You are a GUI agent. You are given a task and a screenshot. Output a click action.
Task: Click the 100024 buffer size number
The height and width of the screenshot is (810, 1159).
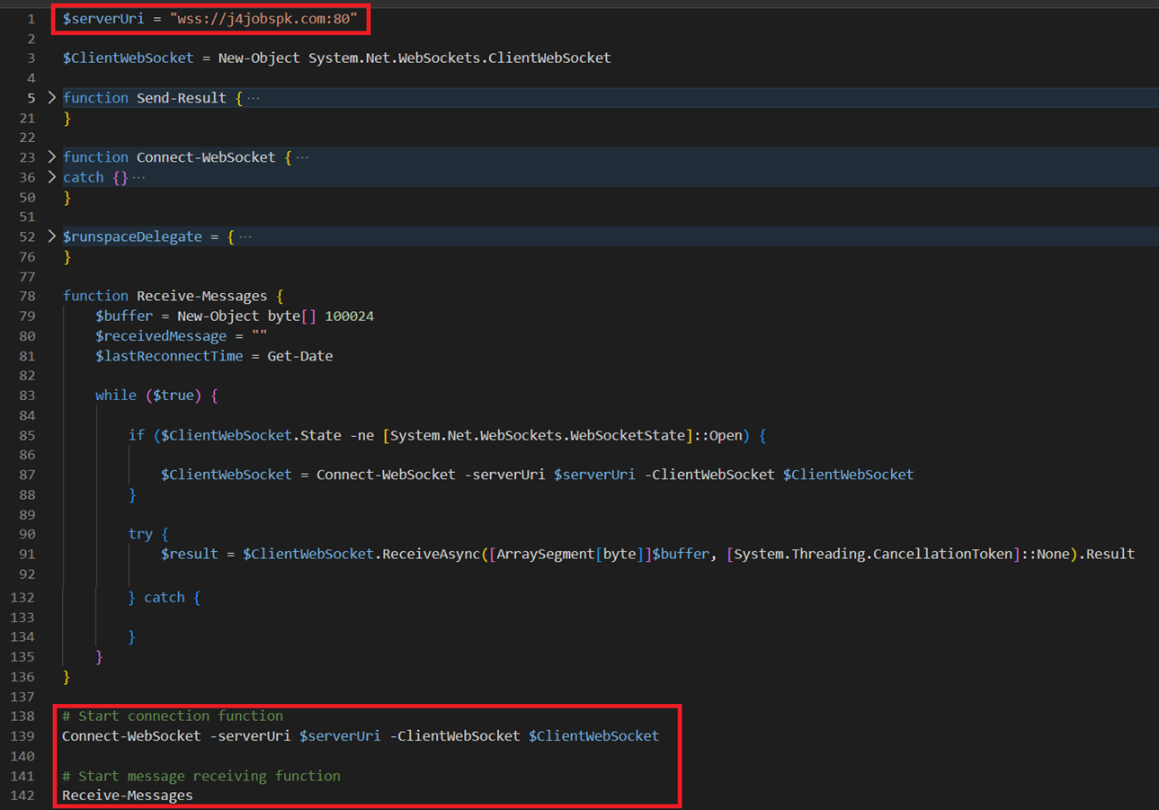pyautogui.click(x=349, y=316)
